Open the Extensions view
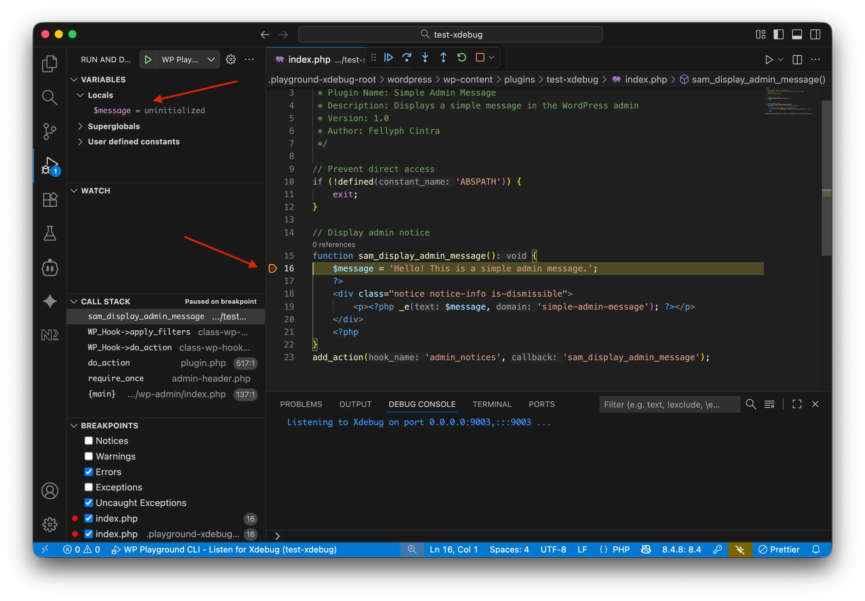The height and width of the screenshot is (601, 865). click(x=49, y=199)
